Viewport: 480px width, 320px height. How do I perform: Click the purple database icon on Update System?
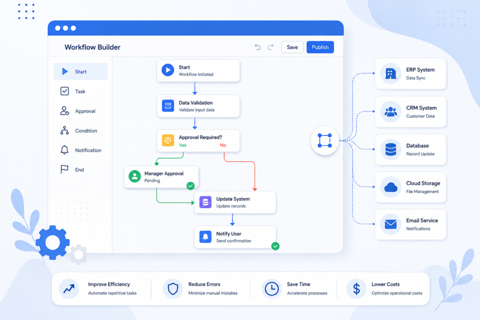coord(205,202)
